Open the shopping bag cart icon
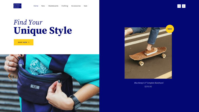This screenshot has width=199, height=112. point(184,6)
